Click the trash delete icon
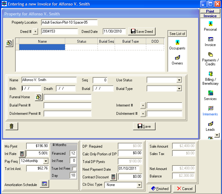The height and width of the screenshot is (194, 222). coord(12,126)
